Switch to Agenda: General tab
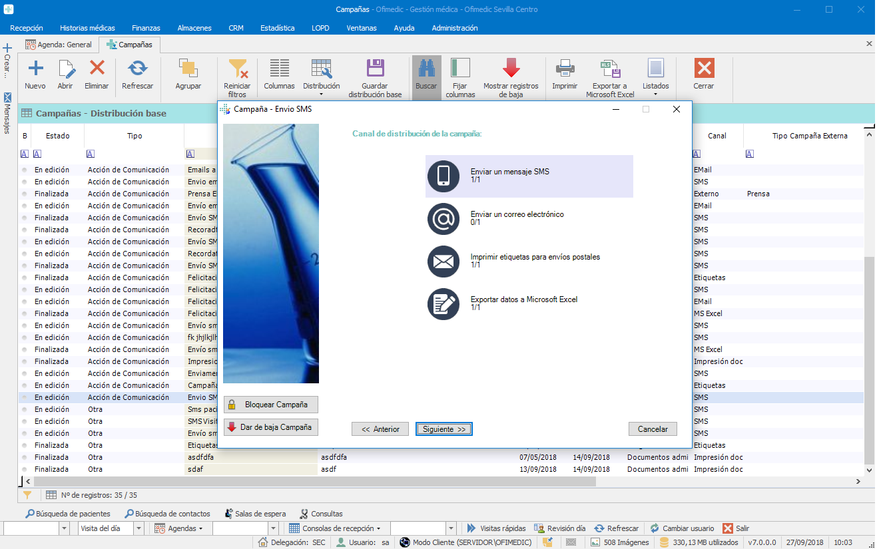Image resolution: width=877 pixels, height=549 pixels. (x=59, y=45)
